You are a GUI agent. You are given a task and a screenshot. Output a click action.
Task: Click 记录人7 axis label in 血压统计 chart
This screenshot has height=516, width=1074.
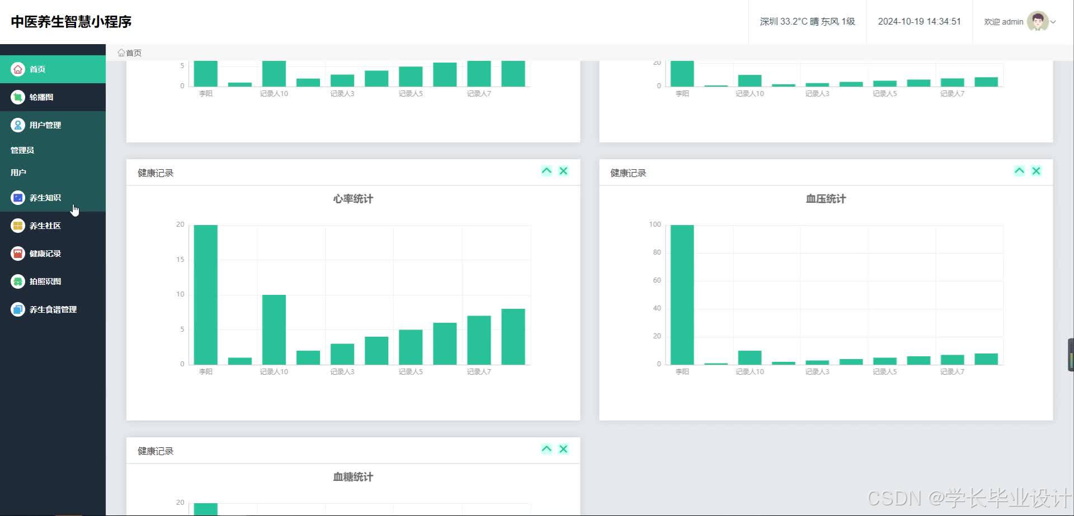pos(952,372)
